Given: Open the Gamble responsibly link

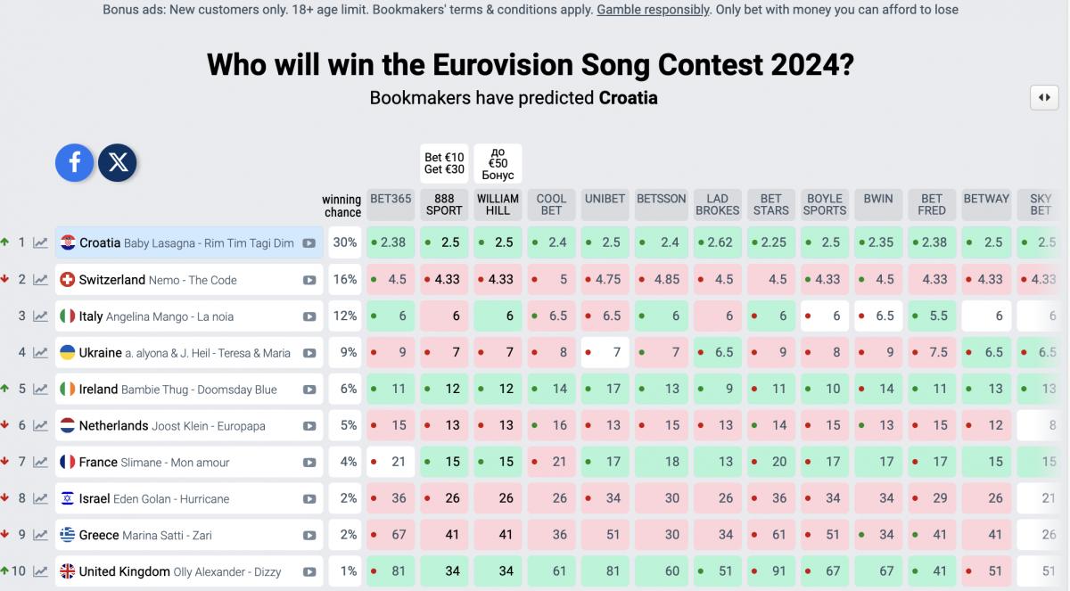Looking at the screenshot, I should click(653, 10).
